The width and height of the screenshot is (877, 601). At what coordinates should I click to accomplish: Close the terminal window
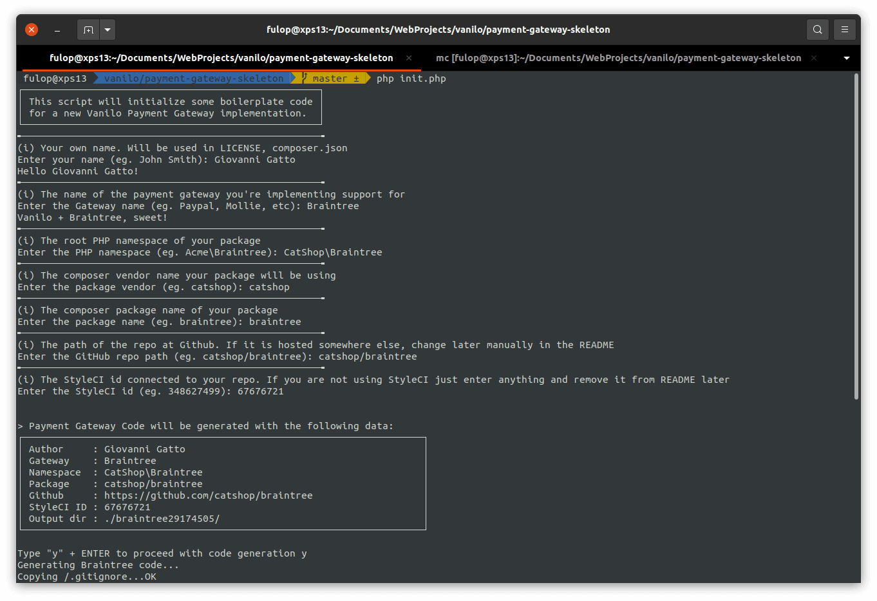(32, 30)
